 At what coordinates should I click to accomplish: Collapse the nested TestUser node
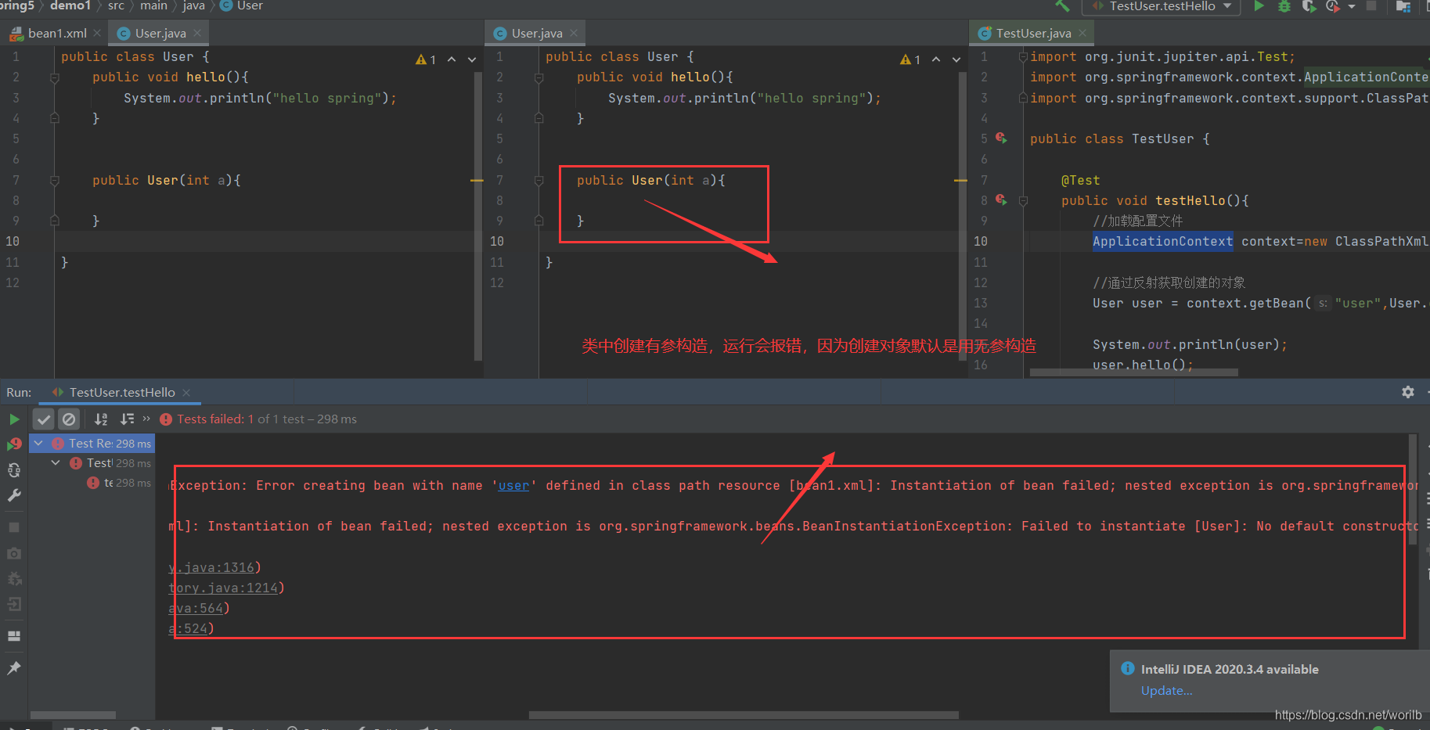point(56,463)
